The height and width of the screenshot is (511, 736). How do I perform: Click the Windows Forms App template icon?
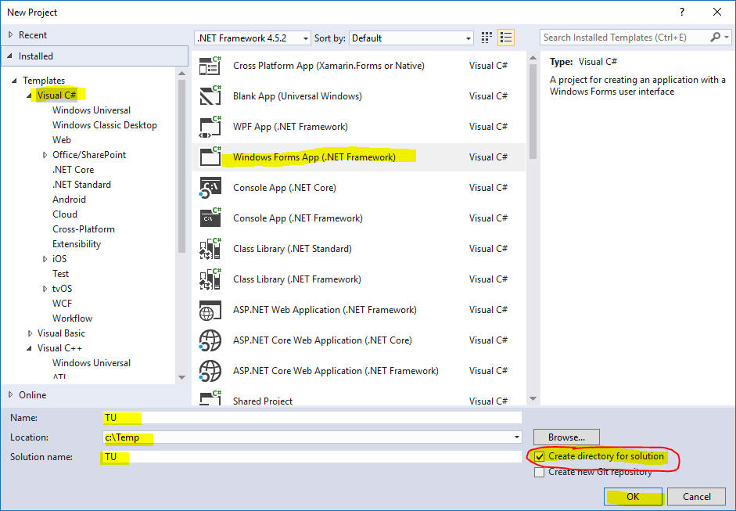210,157
